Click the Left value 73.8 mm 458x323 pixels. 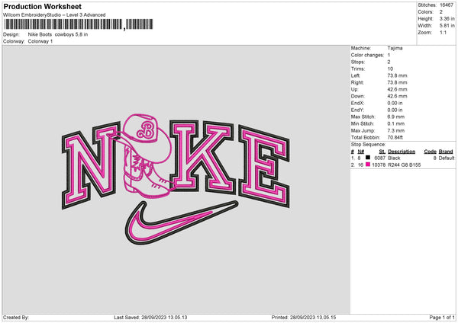tap(397, 75)
